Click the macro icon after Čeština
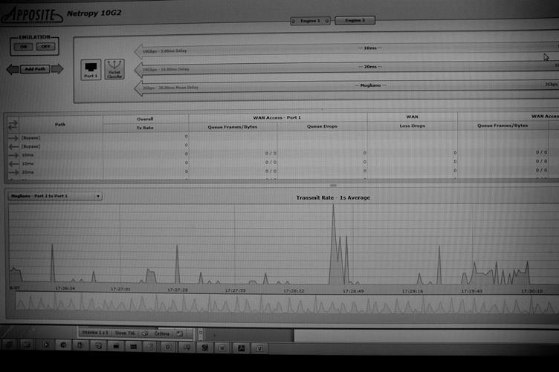559x372 pixels. pyautogui.click(x=180, y=334)
